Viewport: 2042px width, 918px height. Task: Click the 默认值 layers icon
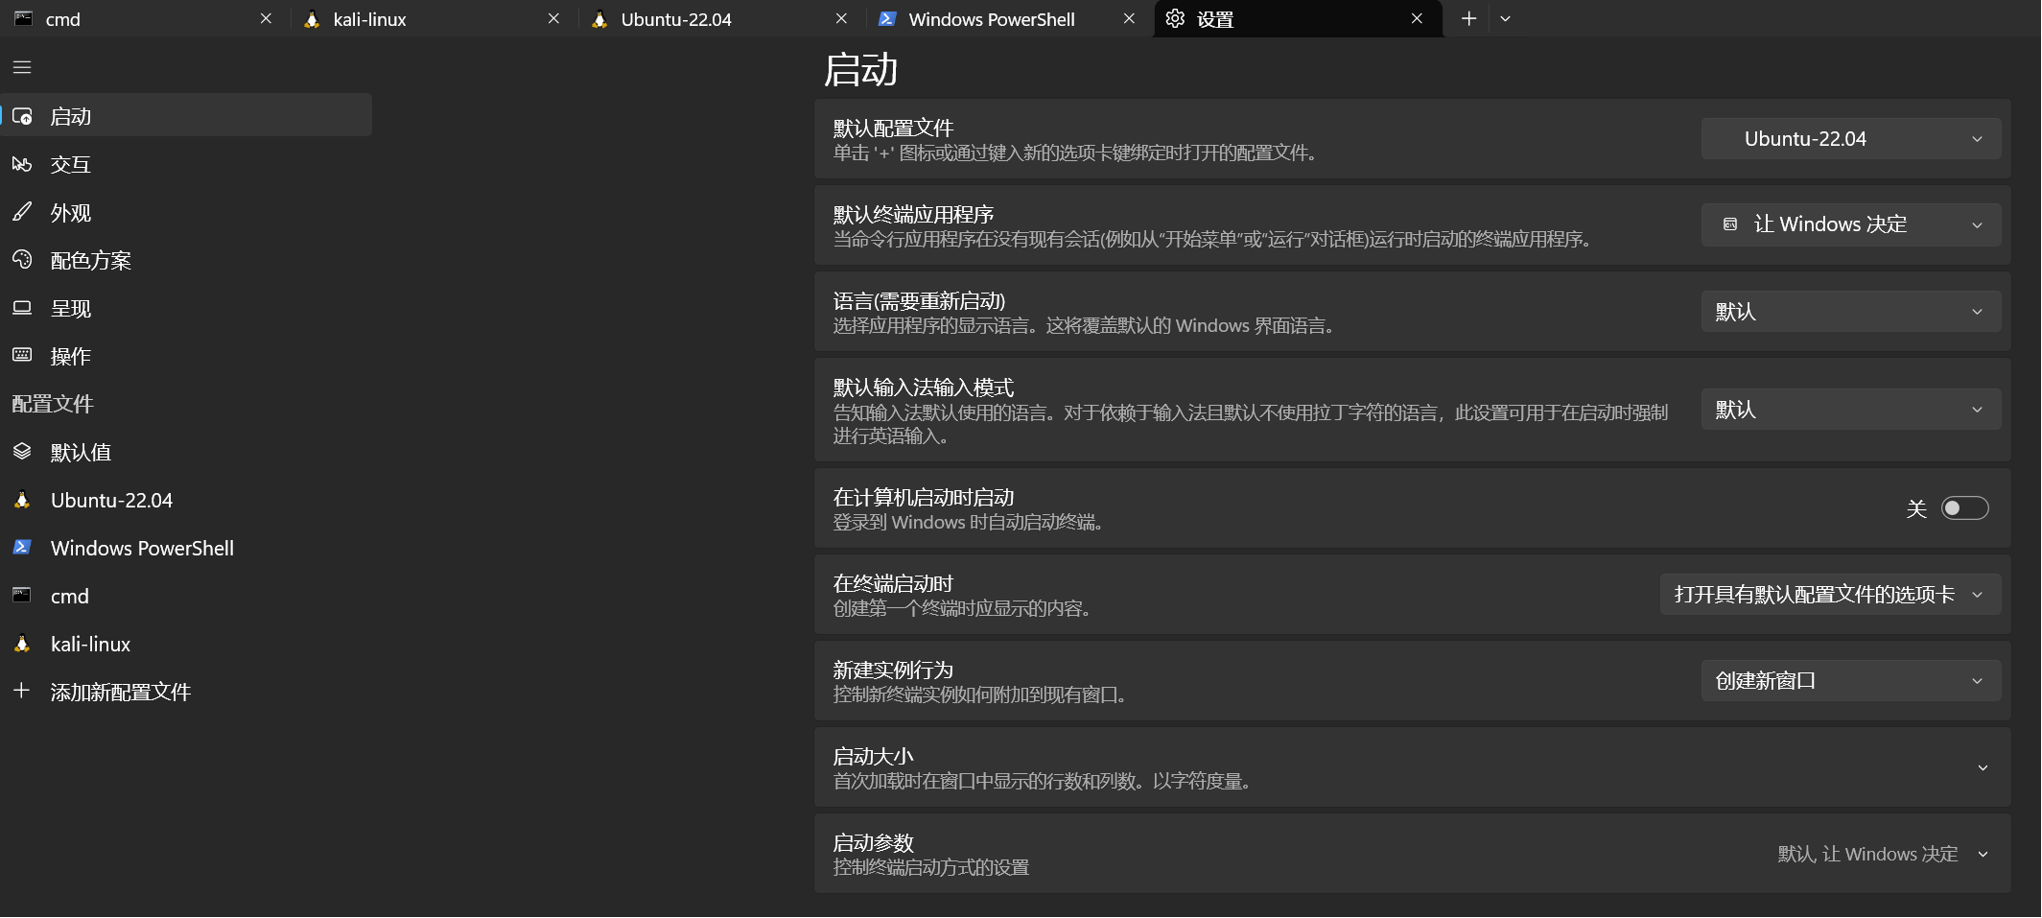(22, 451)
